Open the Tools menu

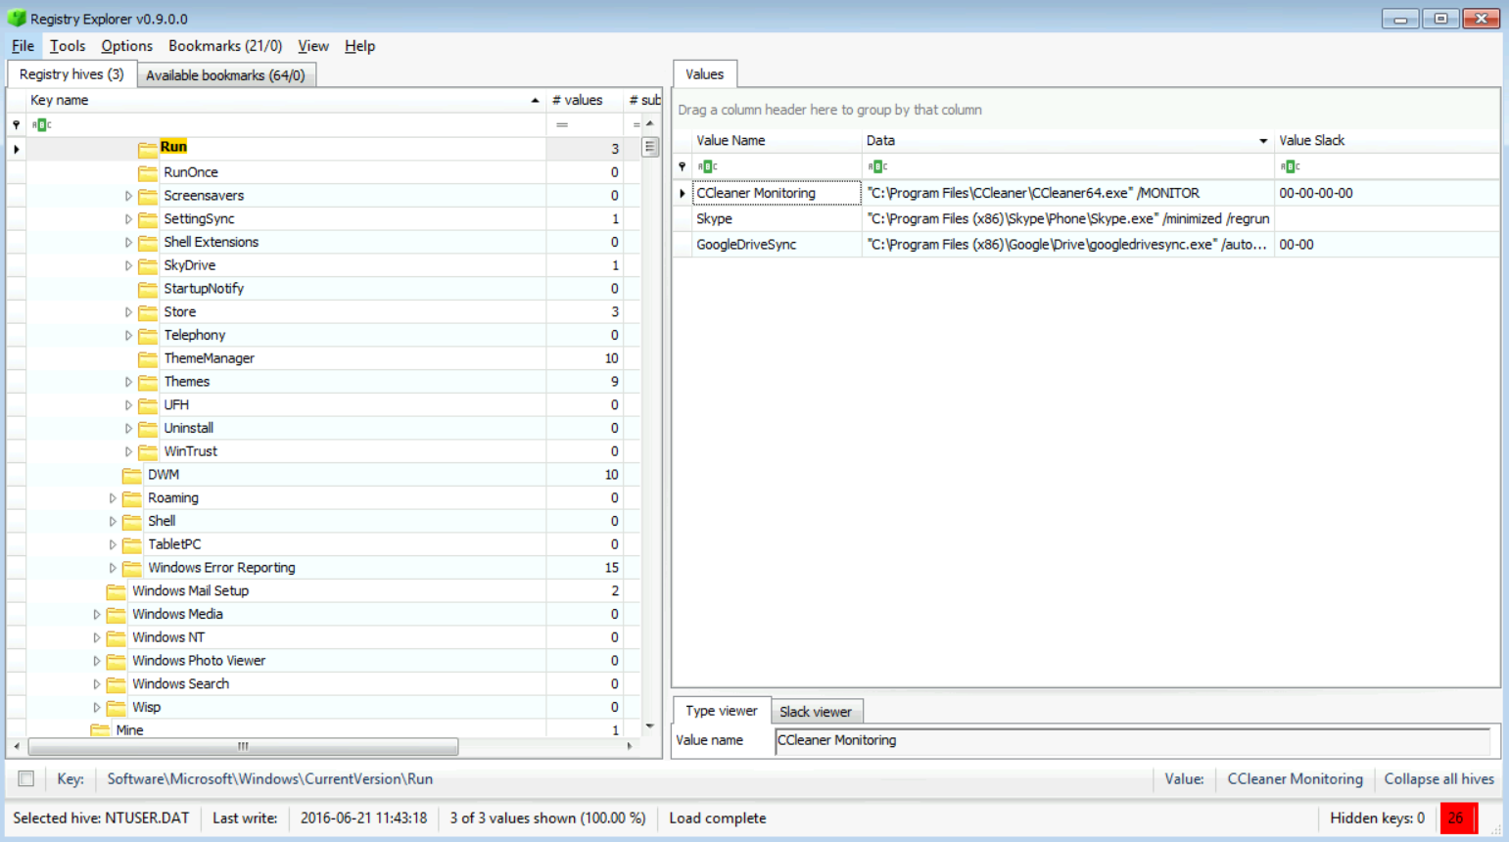68,46
